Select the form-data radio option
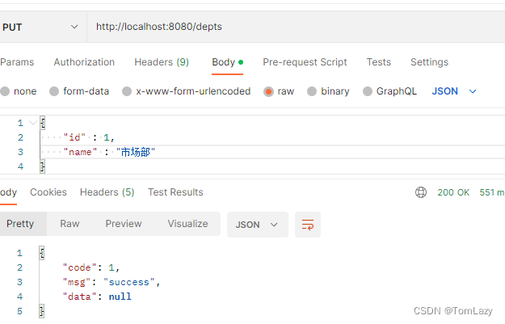The height and width of the screenshot is (324, 505). pos(55,91)
